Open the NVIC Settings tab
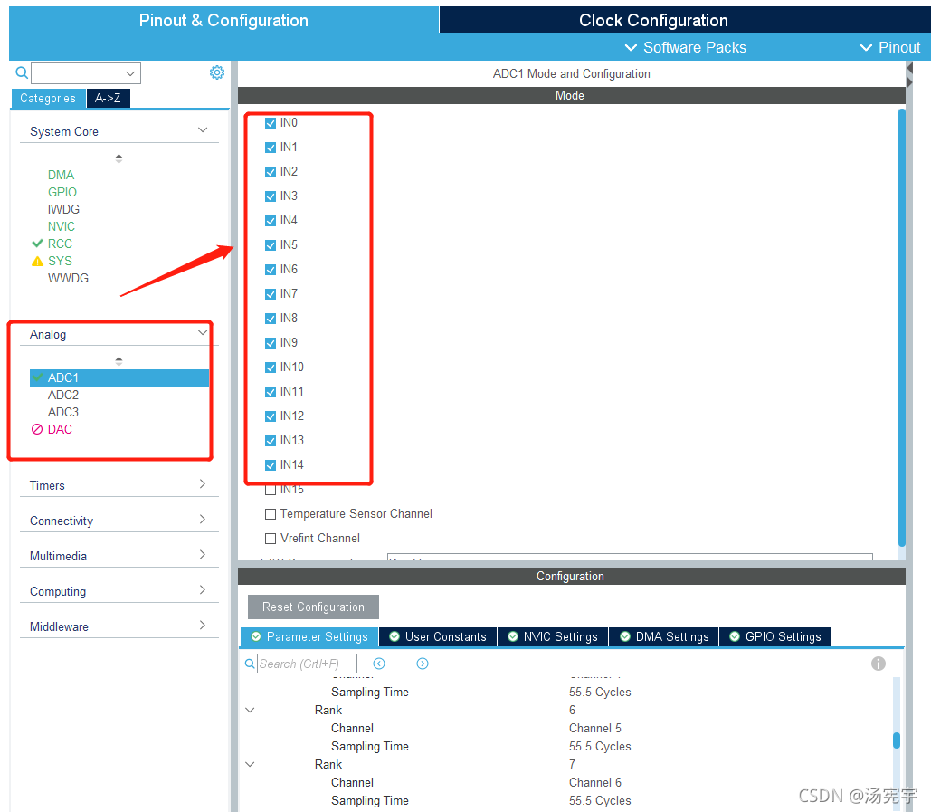 point(553,636)
